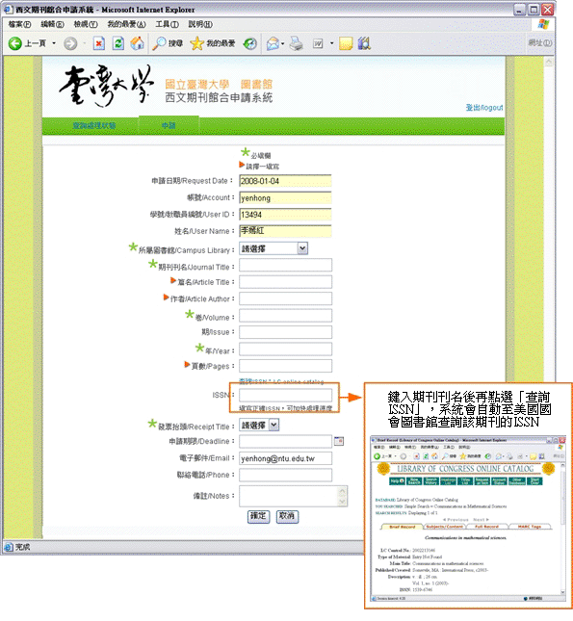Screen dimensions: 573x621
Task: Expand the Campus Library dropdown
Action: (302, 248)
